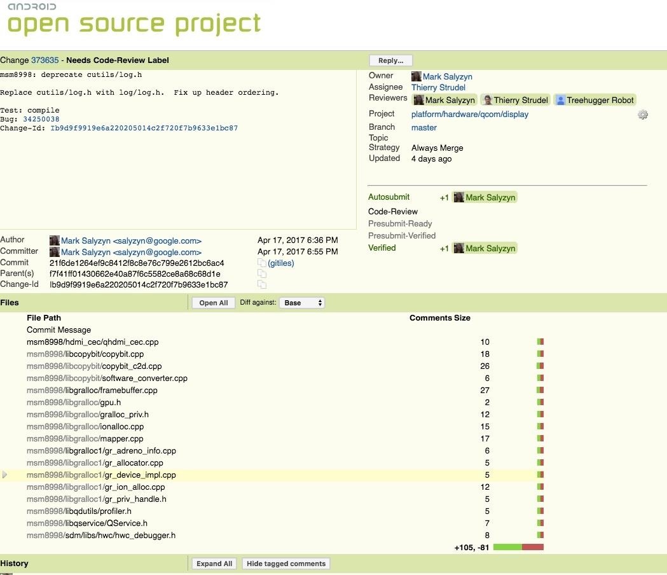This screenshot has width=667, height=575.
Task: Open owner Mark Salyzyn's profile link
Action: (x=448, y=76)
